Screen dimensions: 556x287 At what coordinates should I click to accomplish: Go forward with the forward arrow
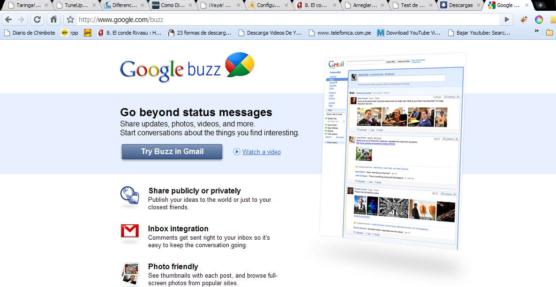point(21,20)
